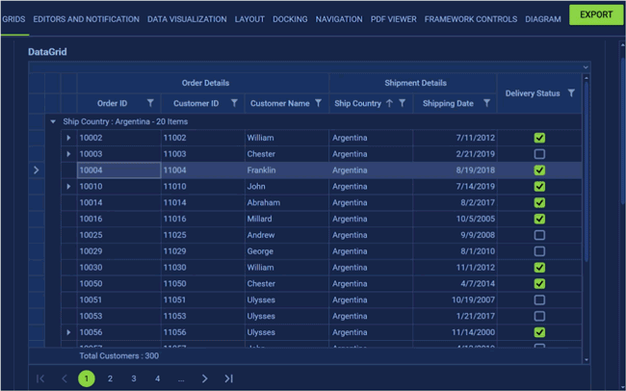
Task: Uncheck Delivery Status for order 10030
Action: point(539,268)
